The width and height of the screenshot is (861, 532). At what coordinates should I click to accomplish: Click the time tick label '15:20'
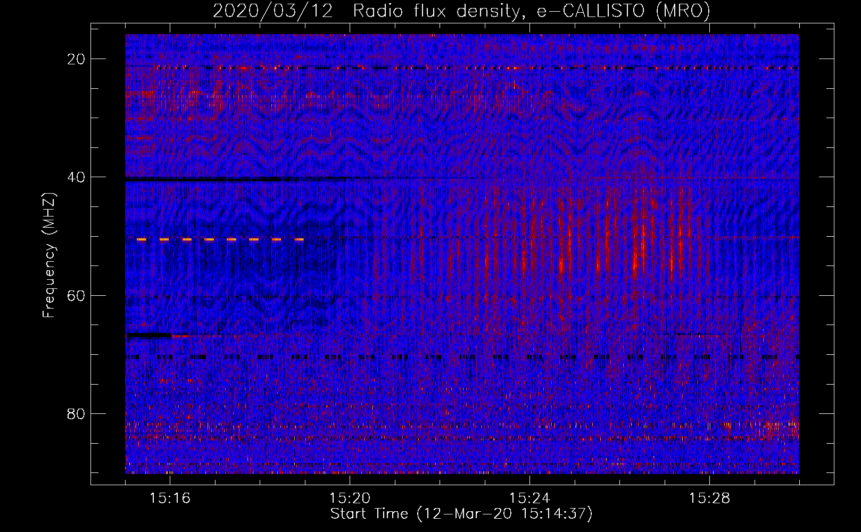[x=350, y=498]
